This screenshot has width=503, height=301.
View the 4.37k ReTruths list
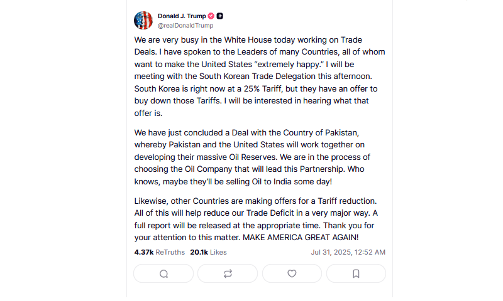pos(159,252)
